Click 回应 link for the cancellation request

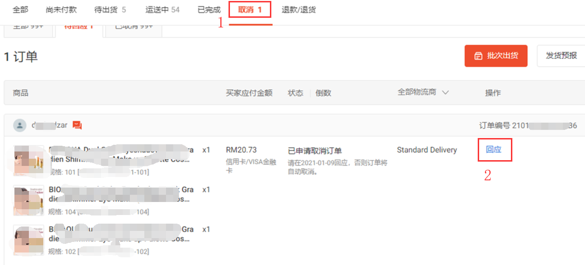point(494,150)
